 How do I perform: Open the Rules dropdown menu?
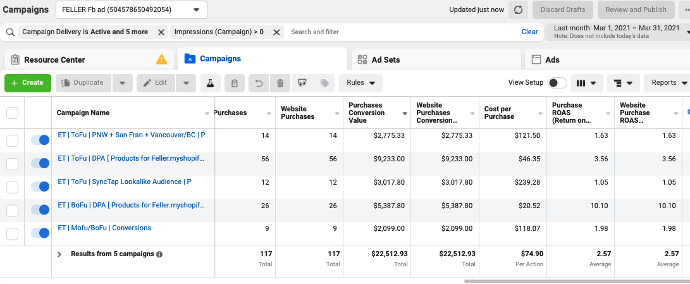pyautogui.click(x=361, y=83)
